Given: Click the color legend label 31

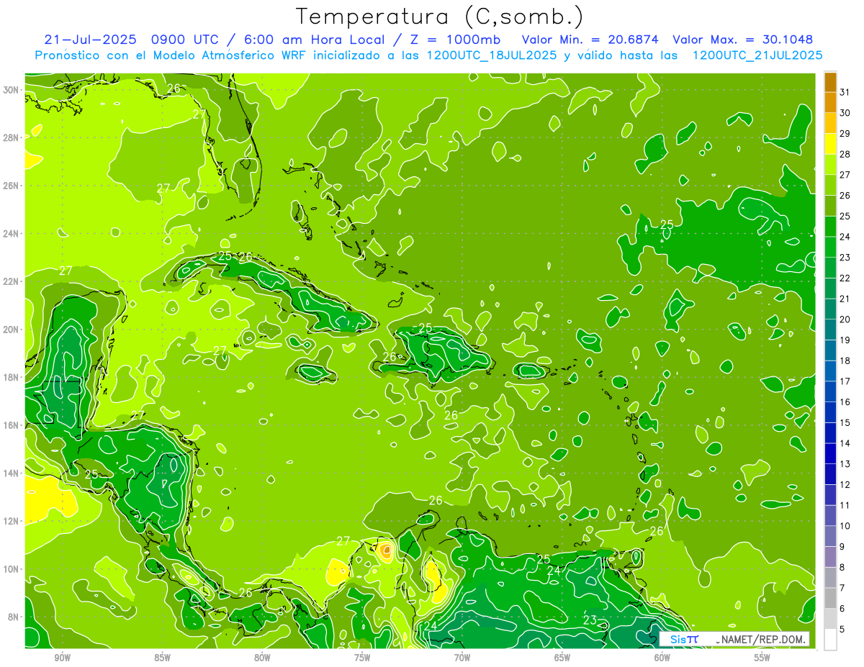Looking at the screenshot, I should point(845,92).
